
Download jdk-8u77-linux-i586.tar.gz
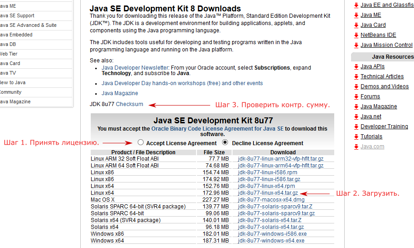269,179
